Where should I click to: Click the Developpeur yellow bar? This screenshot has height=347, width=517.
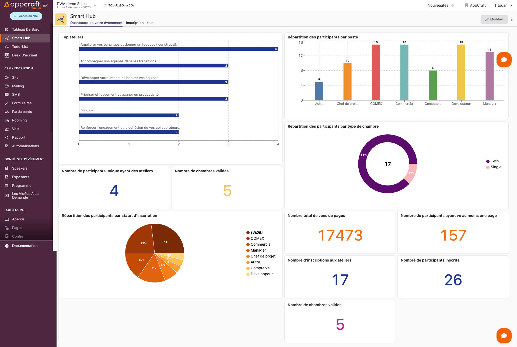(461, 73)
